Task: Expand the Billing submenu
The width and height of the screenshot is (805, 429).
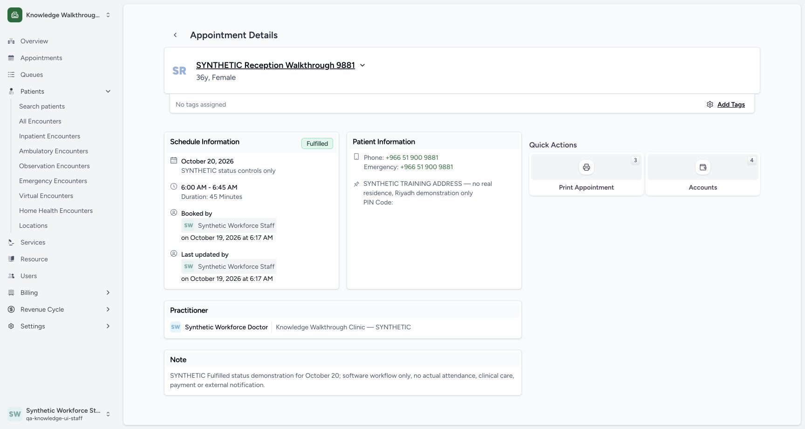Action: (108, 293)
